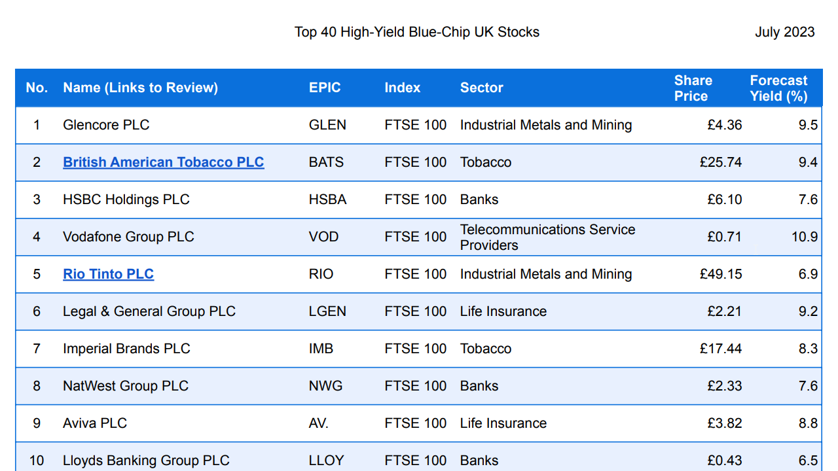Click the Share Price column header

coord(693,88)
